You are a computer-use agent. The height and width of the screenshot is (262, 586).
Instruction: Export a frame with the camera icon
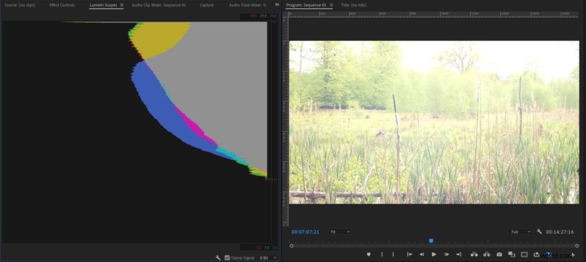(499, 255)
